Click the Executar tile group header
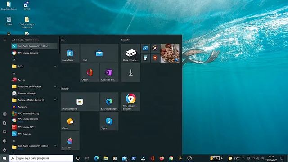Screen dimensions: 288x162 tap(126, 40)
